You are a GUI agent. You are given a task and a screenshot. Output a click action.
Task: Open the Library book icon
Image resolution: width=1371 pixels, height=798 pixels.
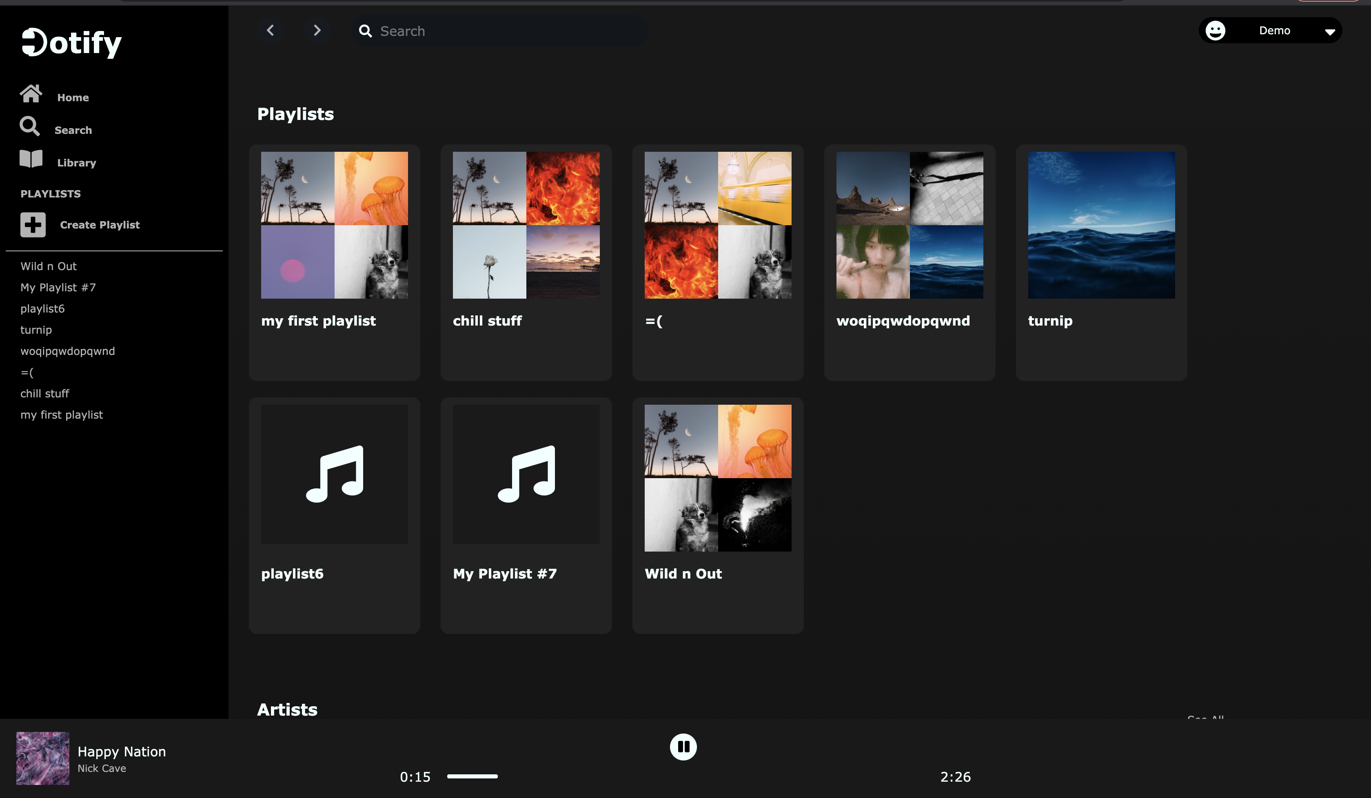point(31,159)
